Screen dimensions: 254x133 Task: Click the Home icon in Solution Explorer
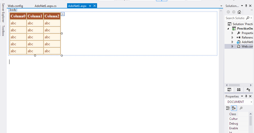click(x=239, y=12)
